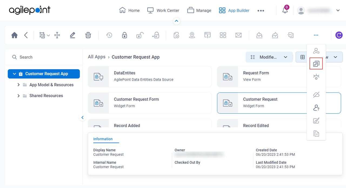Open the Record Edited card

(279, 123)
